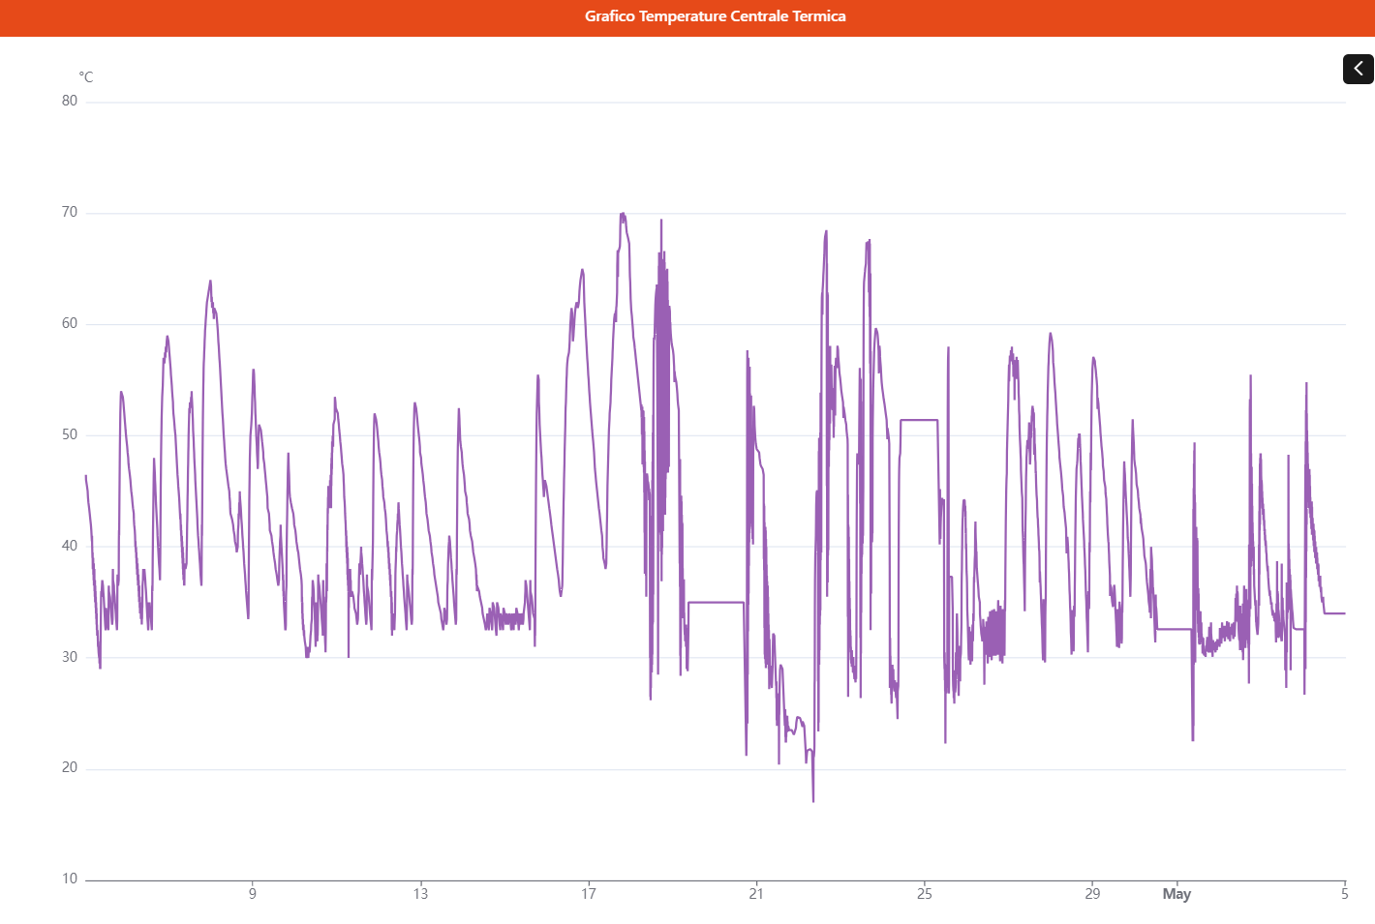Click the 70 label on the y-axis
This screenshot has width=1375, height=924.
[70, 212]
